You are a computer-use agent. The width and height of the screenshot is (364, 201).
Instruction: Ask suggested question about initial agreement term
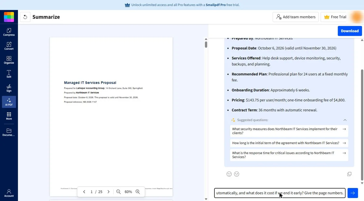289,143
